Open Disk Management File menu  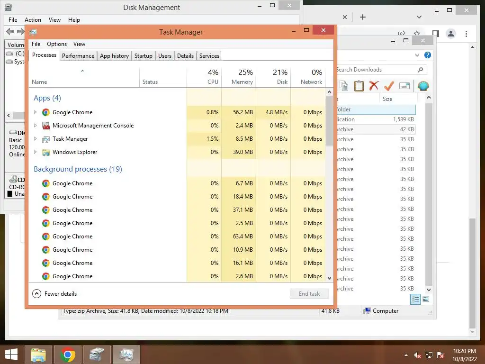point(13,20)
